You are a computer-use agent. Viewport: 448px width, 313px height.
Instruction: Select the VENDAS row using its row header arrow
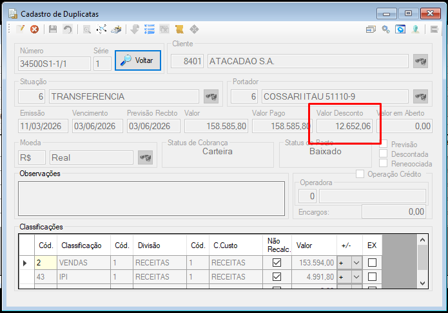(26, 263)
